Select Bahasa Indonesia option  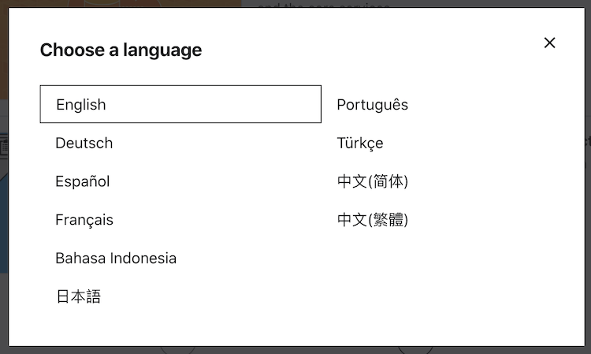pos(116,259)
